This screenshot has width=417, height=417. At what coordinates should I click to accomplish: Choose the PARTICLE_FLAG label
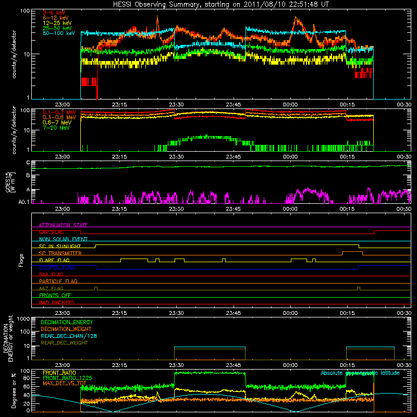point(58,281)
